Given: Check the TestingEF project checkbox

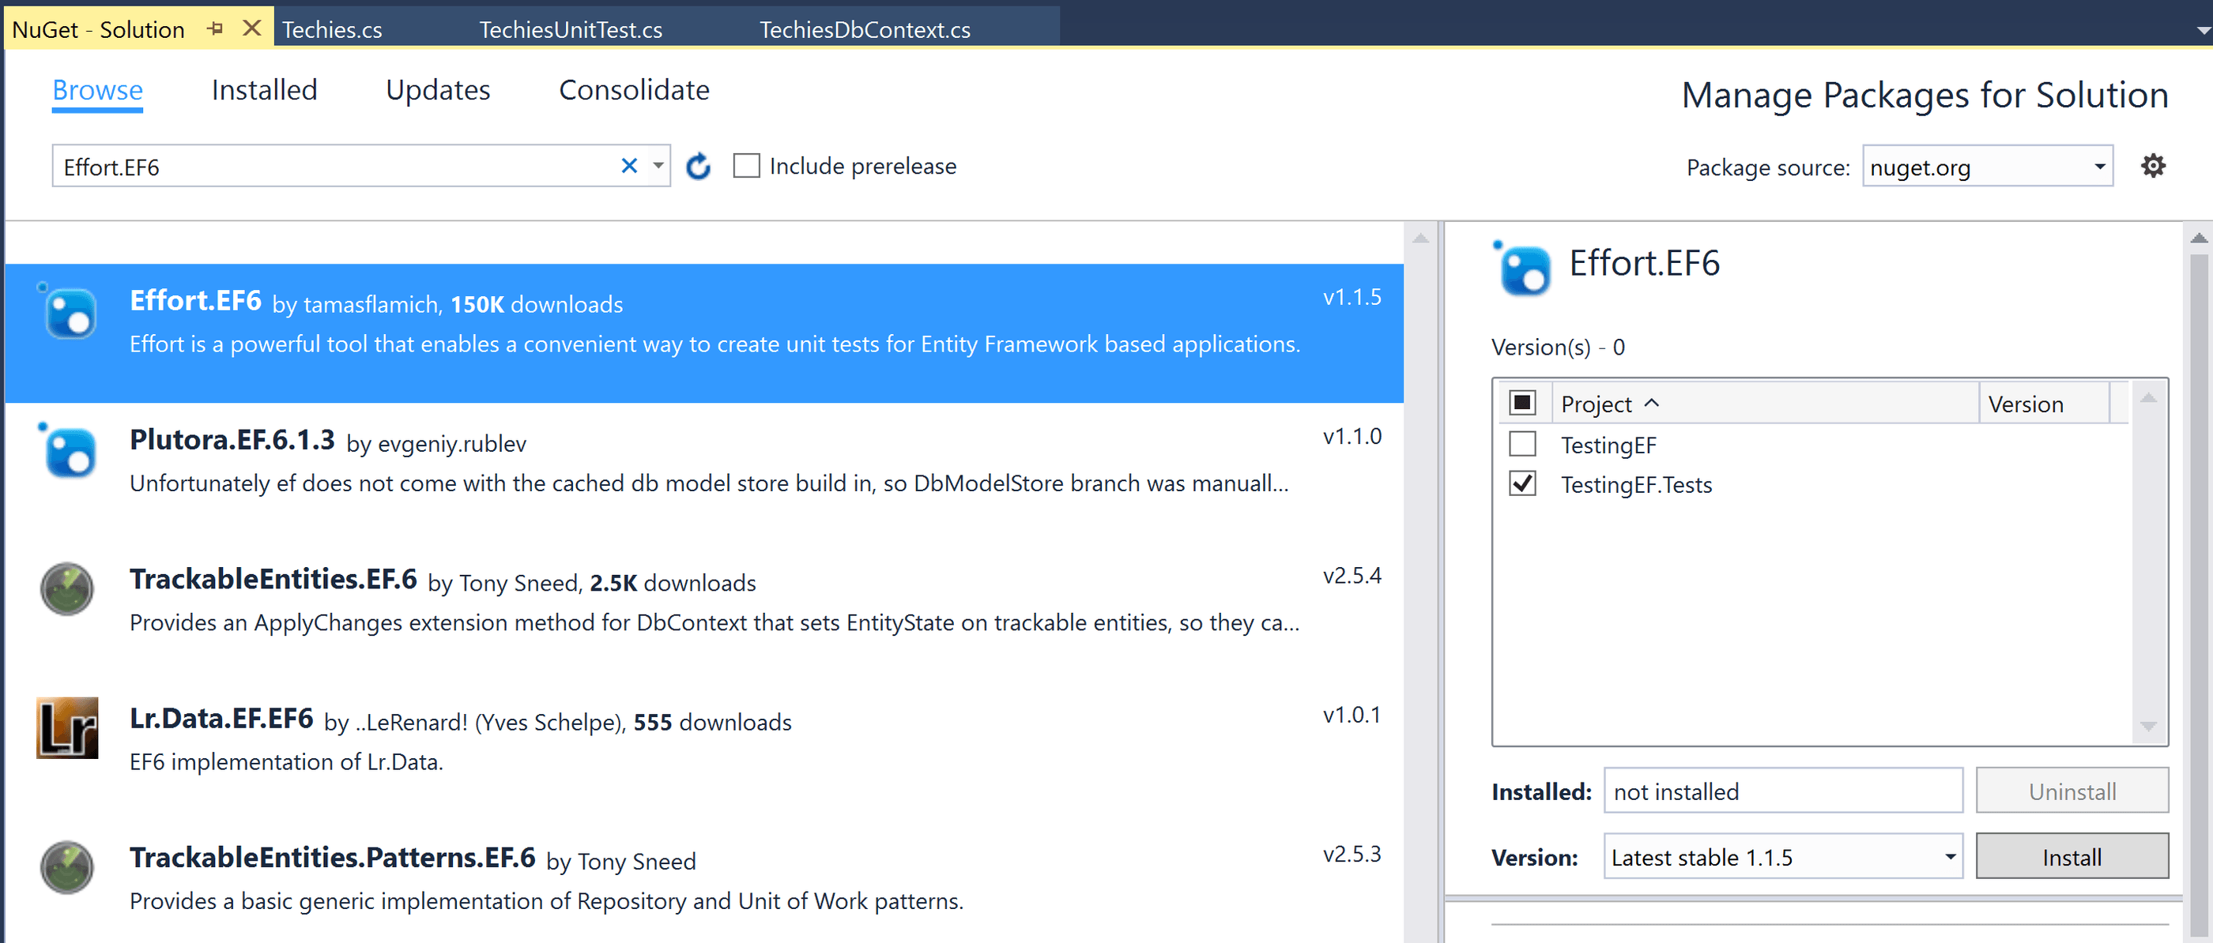Looking at the screenshot, I should pyautogui.click(x=1522, y=444).
